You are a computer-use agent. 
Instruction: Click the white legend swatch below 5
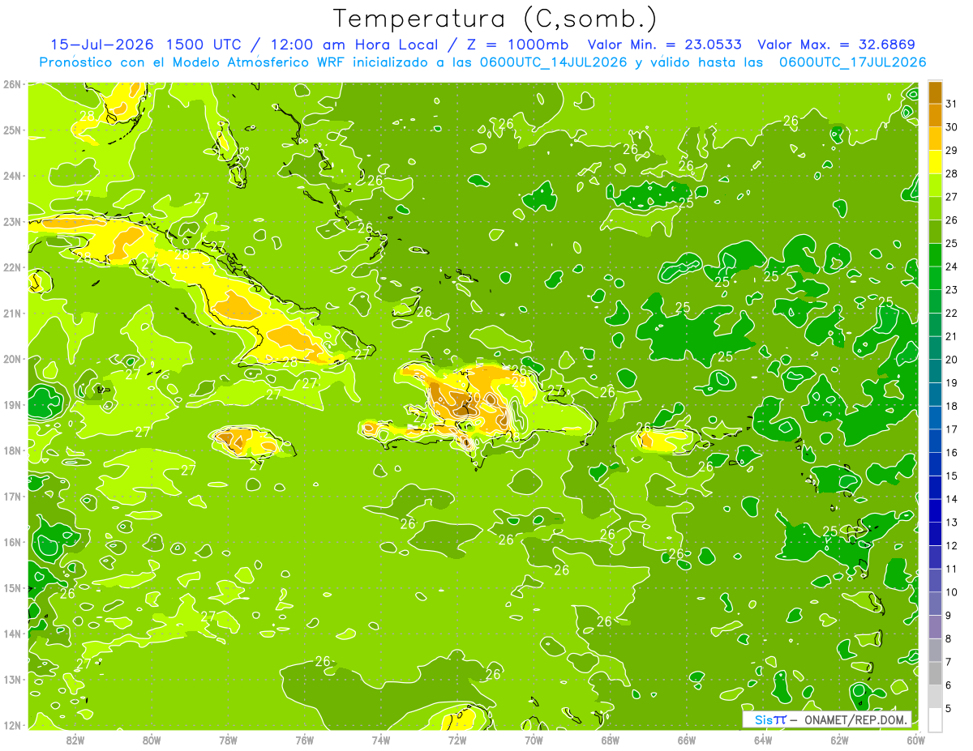tap(935, 719)
